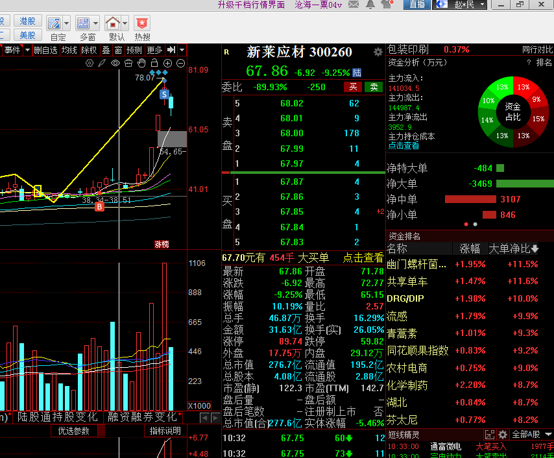
Task: Click the 涨榜 label on the chart
Action: [162, 244]
